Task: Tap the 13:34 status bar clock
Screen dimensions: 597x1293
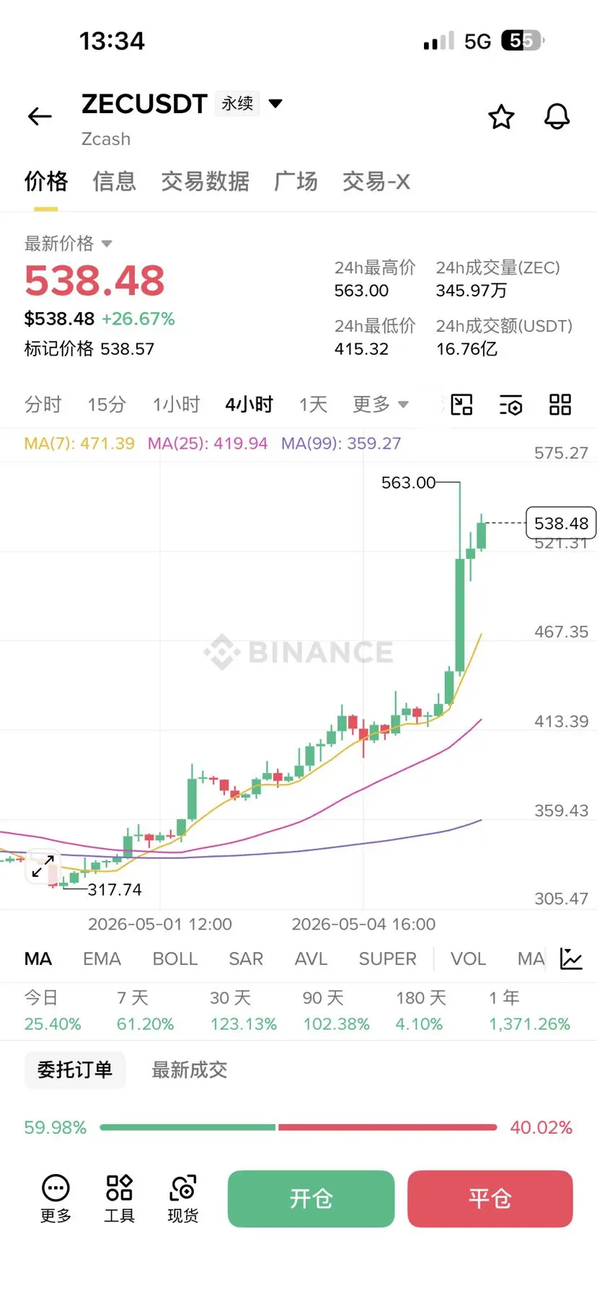Action: tap(112, 41)
